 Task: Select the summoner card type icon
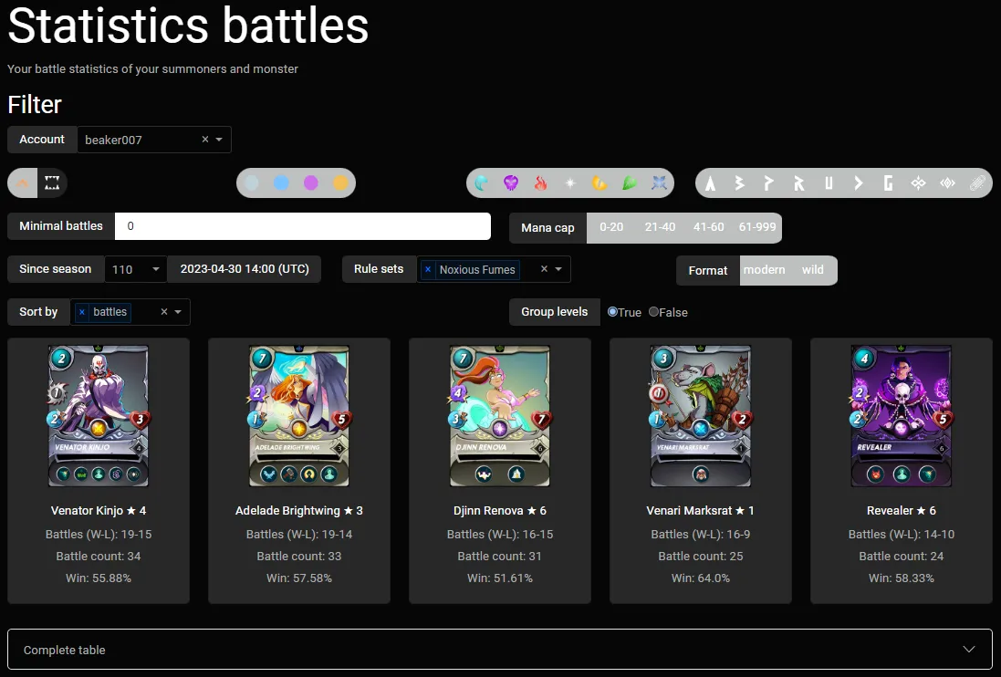tap(22, 183)
